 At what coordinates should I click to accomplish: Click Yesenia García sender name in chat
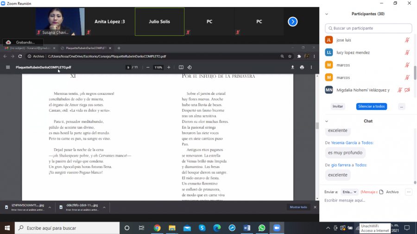click(344, 143)
